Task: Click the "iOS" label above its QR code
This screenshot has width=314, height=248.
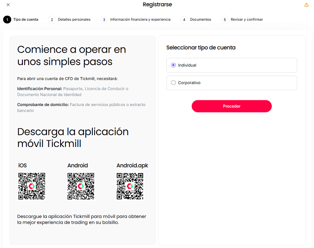Action: (22, 165)
